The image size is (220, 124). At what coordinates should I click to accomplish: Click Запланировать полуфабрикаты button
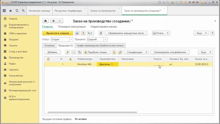point(170,52)
